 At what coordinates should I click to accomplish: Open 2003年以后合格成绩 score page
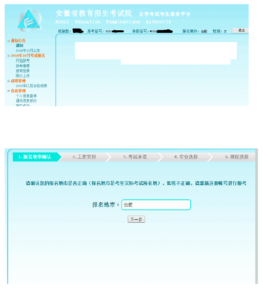click(x=31, y=86)
